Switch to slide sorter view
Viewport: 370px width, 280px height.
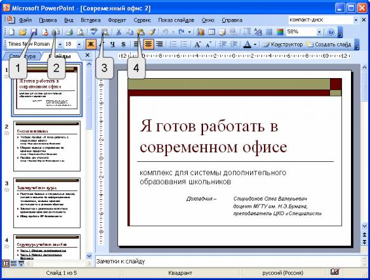(13, 263)
